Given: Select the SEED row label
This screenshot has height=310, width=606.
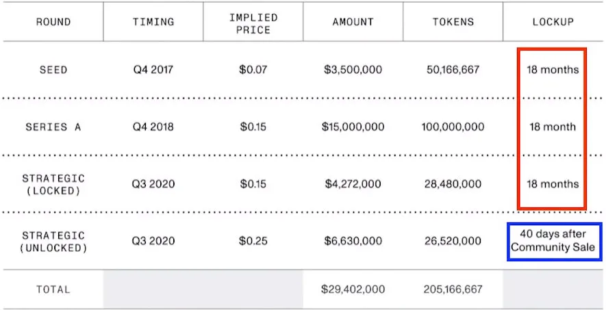Looking at the screenshot, I should (53, 70).
